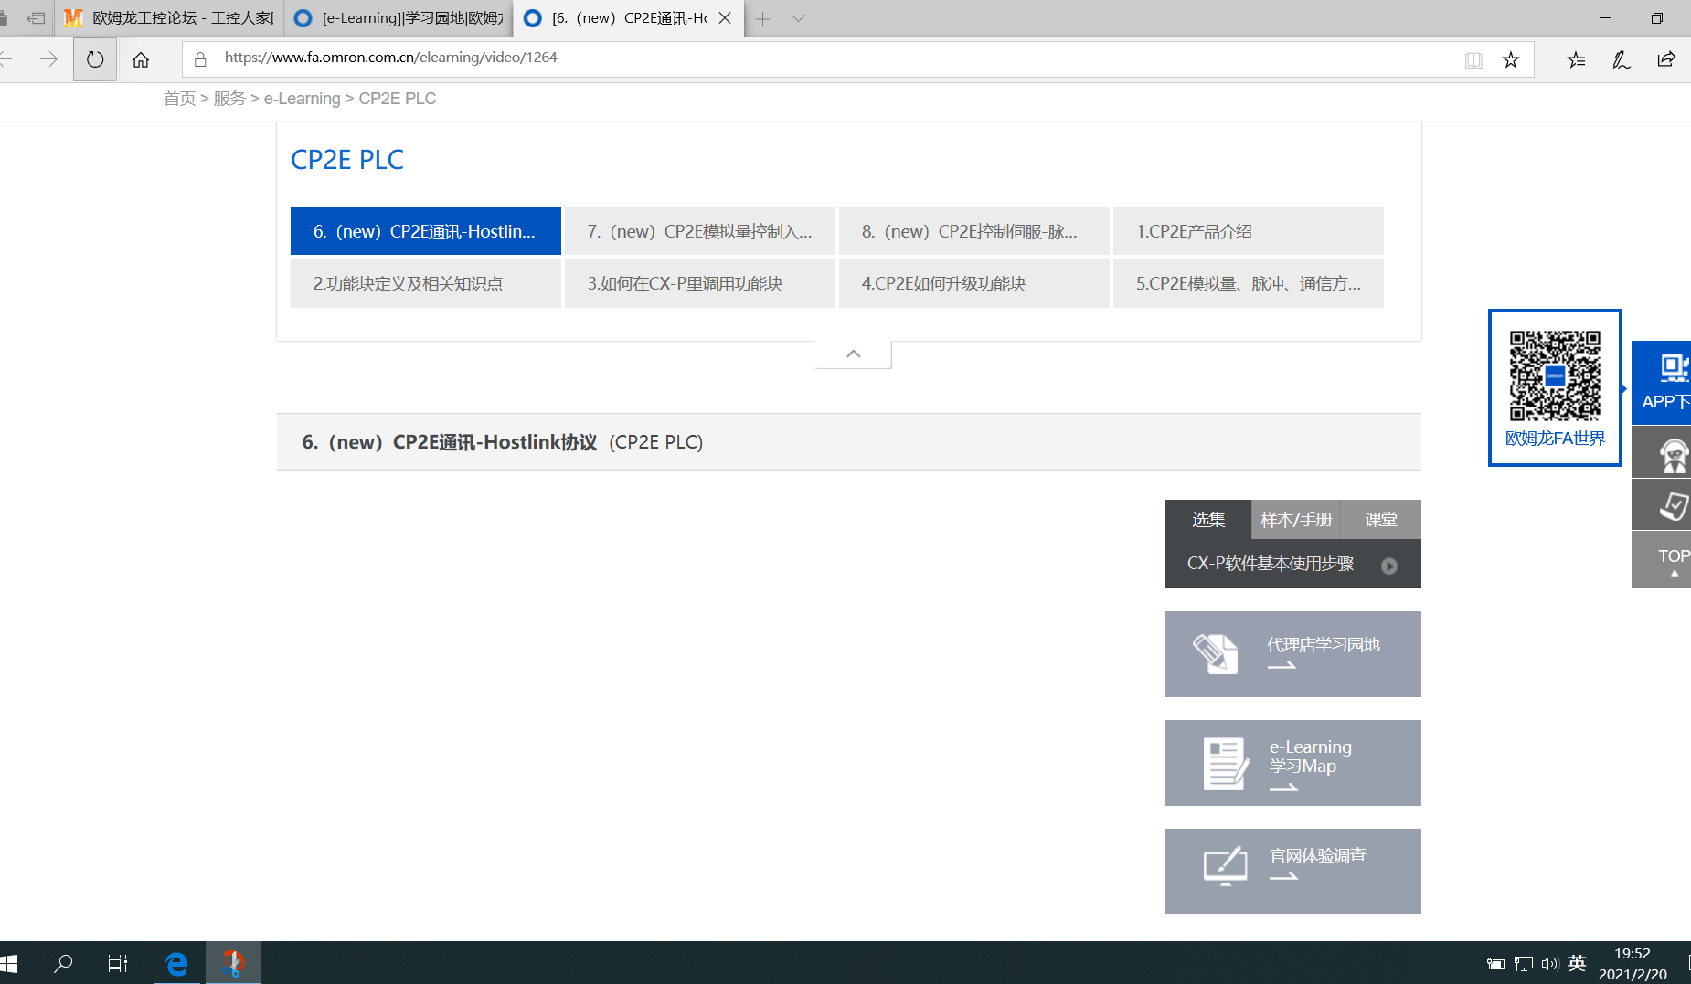Switch to the 样本/手册 tab
The image size is (1691, 984).
pos(1295,520)
